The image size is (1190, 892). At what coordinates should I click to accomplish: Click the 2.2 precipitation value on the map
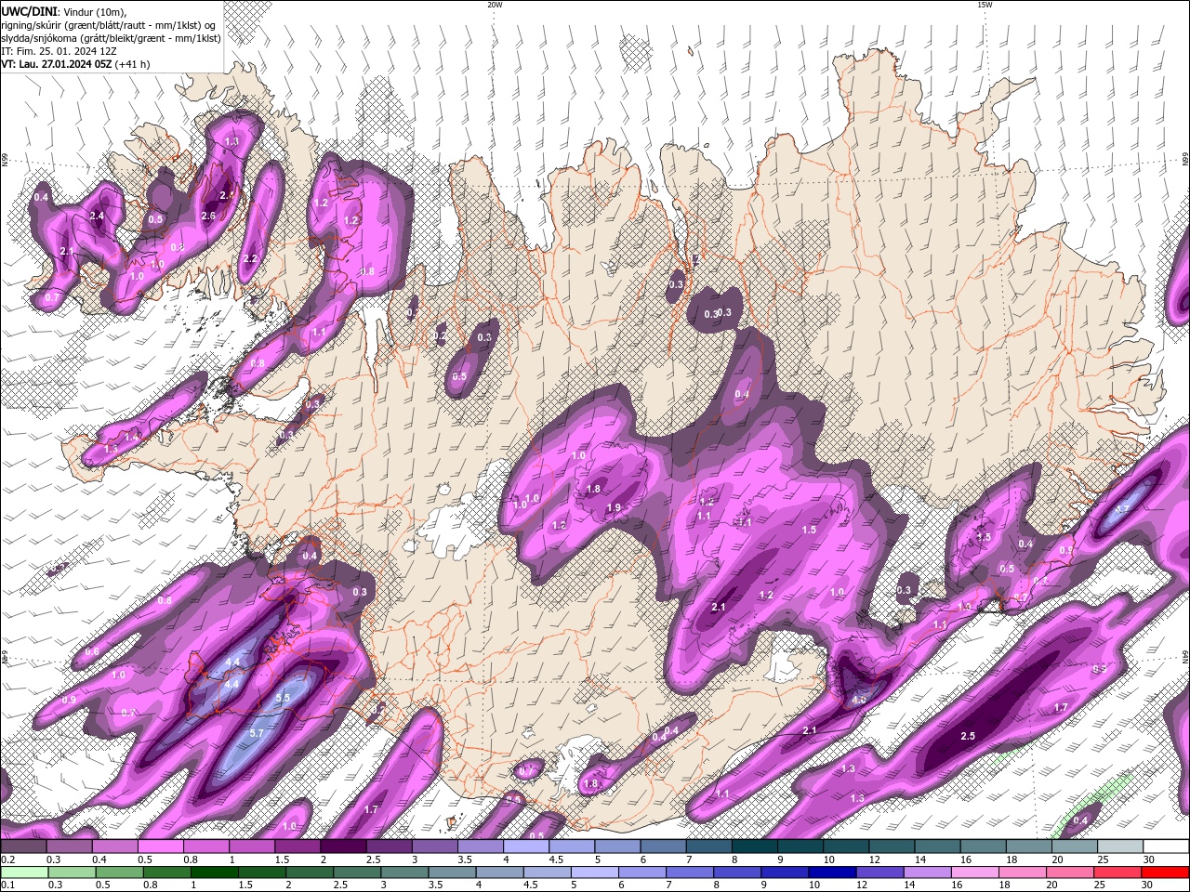click(x=250, y=259)
